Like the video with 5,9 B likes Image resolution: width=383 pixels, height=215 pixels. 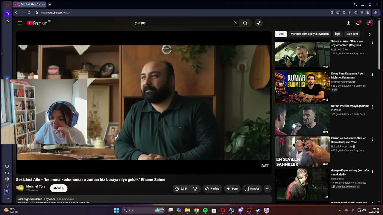pyautogui.click(x=180, y=188)
